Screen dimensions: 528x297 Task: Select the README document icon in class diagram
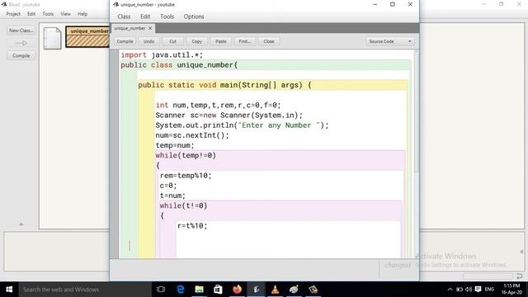[53, 38]
